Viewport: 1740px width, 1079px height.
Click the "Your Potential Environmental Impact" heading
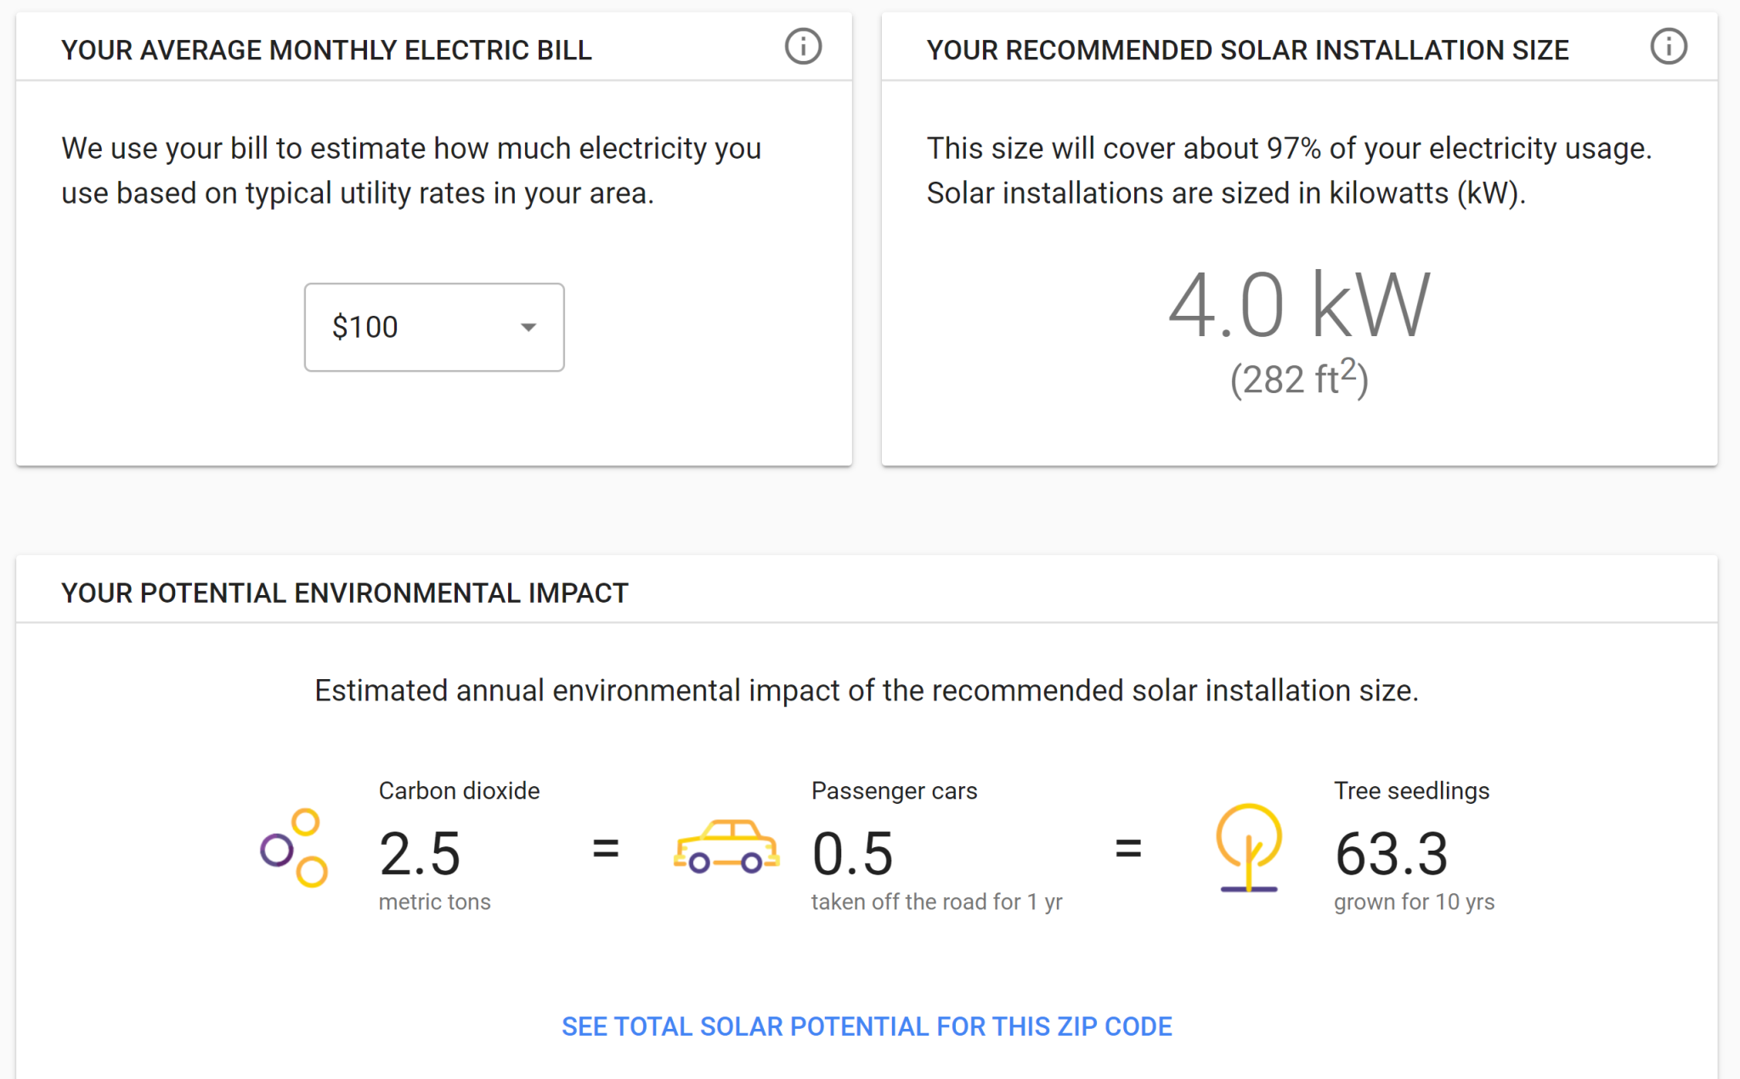tap(344, 593)
